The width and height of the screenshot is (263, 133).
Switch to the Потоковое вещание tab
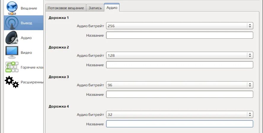[66, 8]
